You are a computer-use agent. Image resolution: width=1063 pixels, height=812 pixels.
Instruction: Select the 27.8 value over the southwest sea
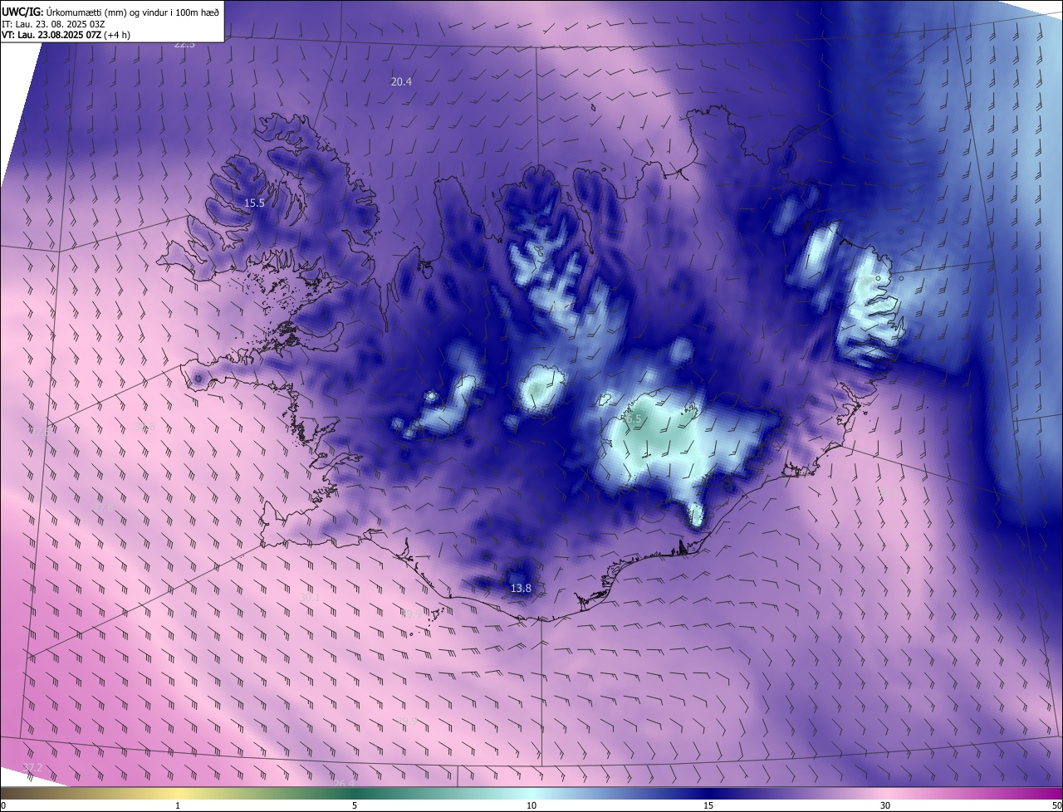coord(103,507)
